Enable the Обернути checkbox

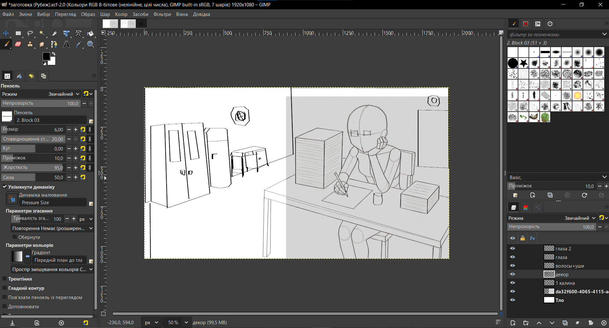coord(14,237)
